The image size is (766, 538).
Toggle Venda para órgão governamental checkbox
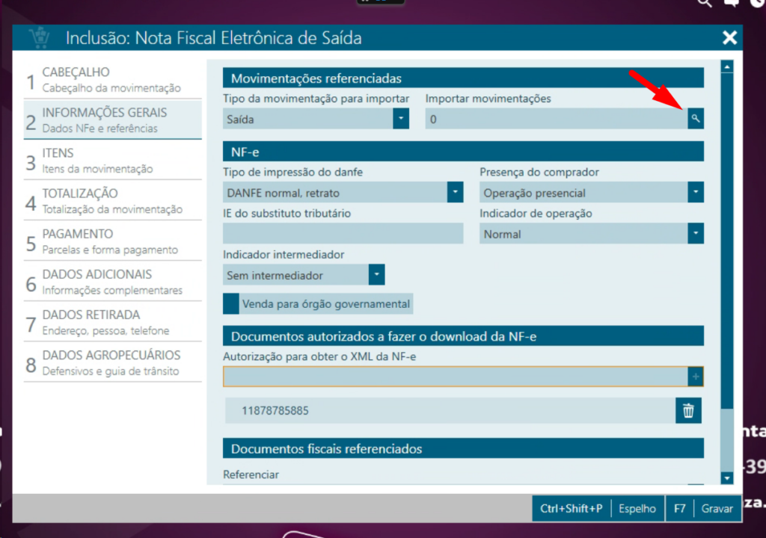[x=232, y=304]
